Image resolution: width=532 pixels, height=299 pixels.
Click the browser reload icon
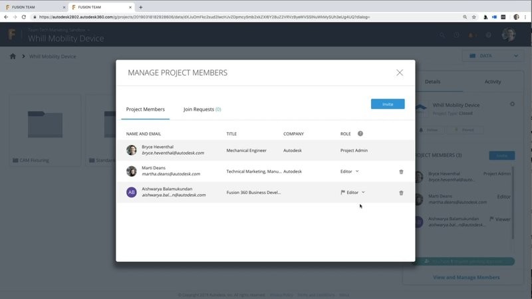(x=25, y=17)
